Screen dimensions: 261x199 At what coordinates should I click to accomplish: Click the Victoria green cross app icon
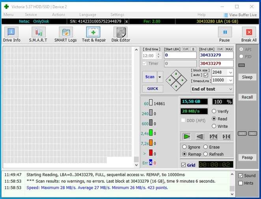point(6,7)
